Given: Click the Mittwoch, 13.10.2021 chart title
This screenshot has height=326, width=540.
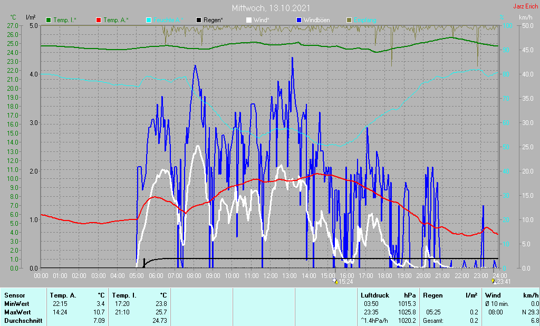Looking at the screenshot, I should click(271, 8).
